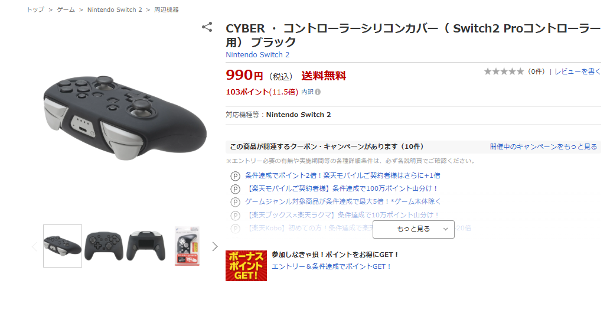Expand campaigns with もっと見る dropdown

(413, 229)
